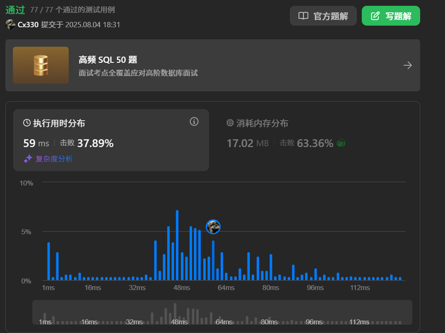
Task: Click the first bar at 1ms in chart
Action: tap(48, 262)
